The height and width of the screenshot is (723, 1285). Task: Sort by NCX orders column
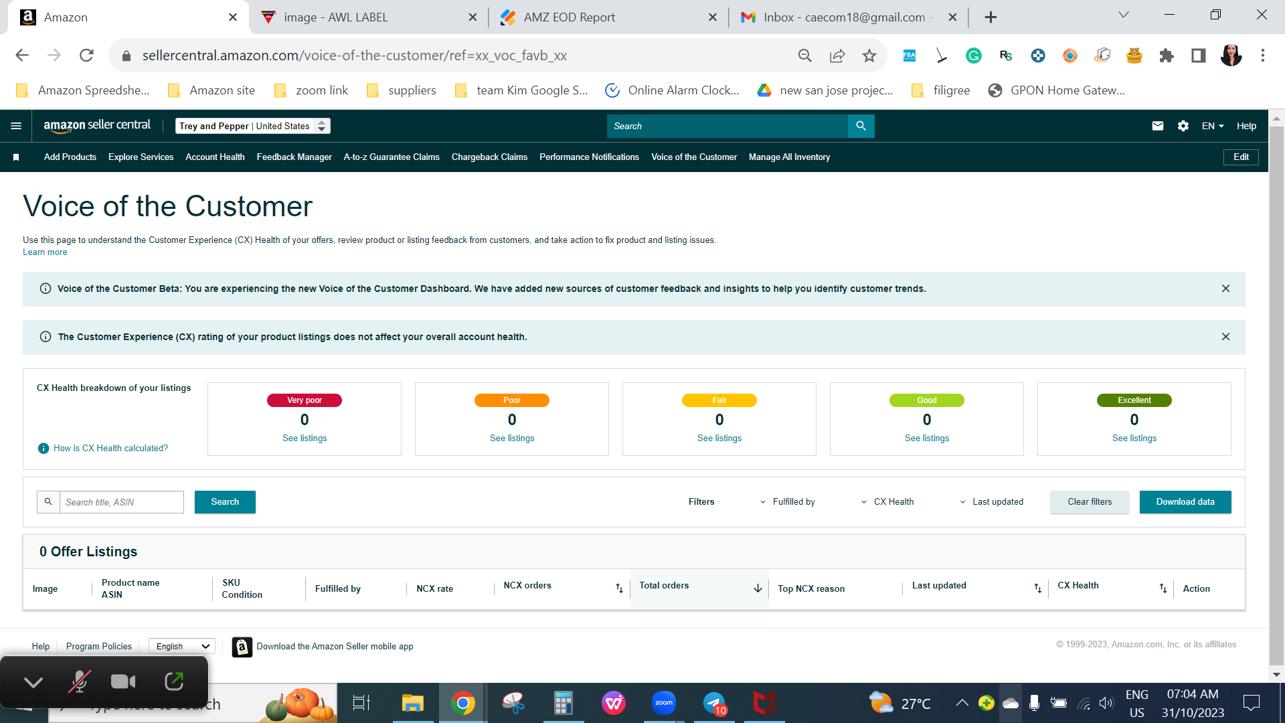click(619, 588)
